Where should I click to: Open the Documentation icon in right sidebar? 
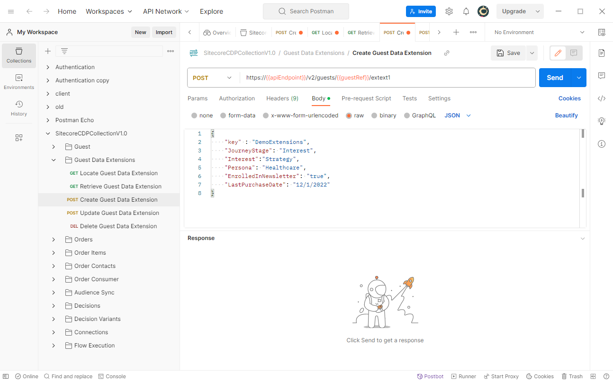click(x=602, y=53)
